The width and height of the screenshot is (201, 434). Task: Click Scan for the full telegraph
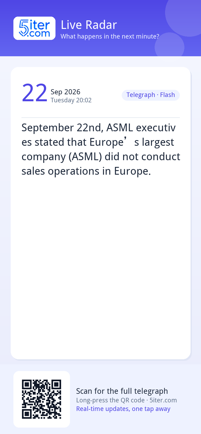click(x=122, y=391)
